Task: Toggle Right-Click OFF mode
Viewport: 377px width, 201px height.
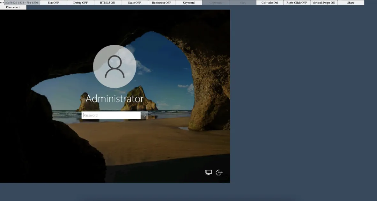Action: 297,3
